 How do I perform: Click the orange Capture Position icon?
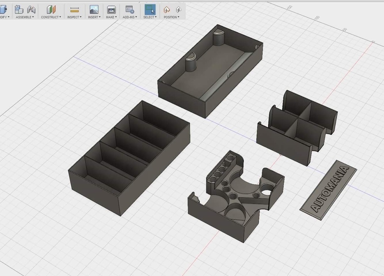[166, 9]
